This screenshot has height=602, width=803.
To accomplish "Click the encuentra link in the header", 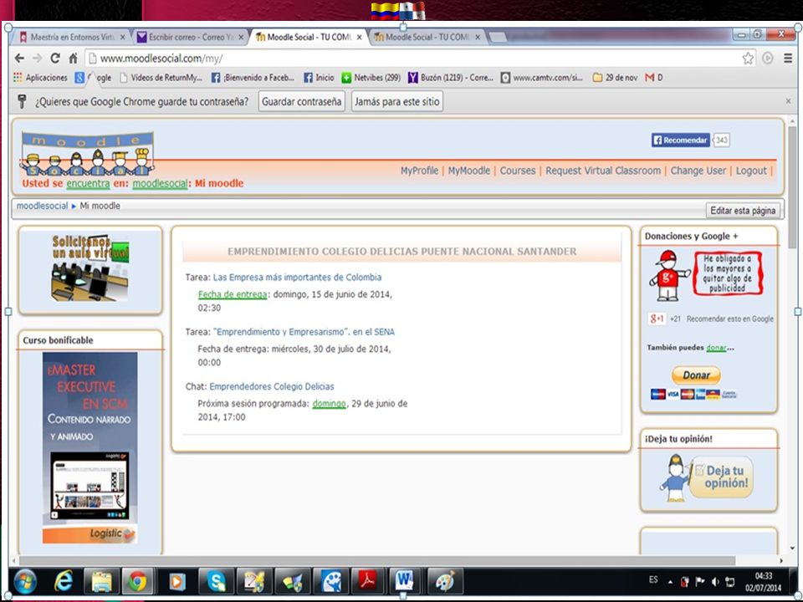I will coord(88,183).
